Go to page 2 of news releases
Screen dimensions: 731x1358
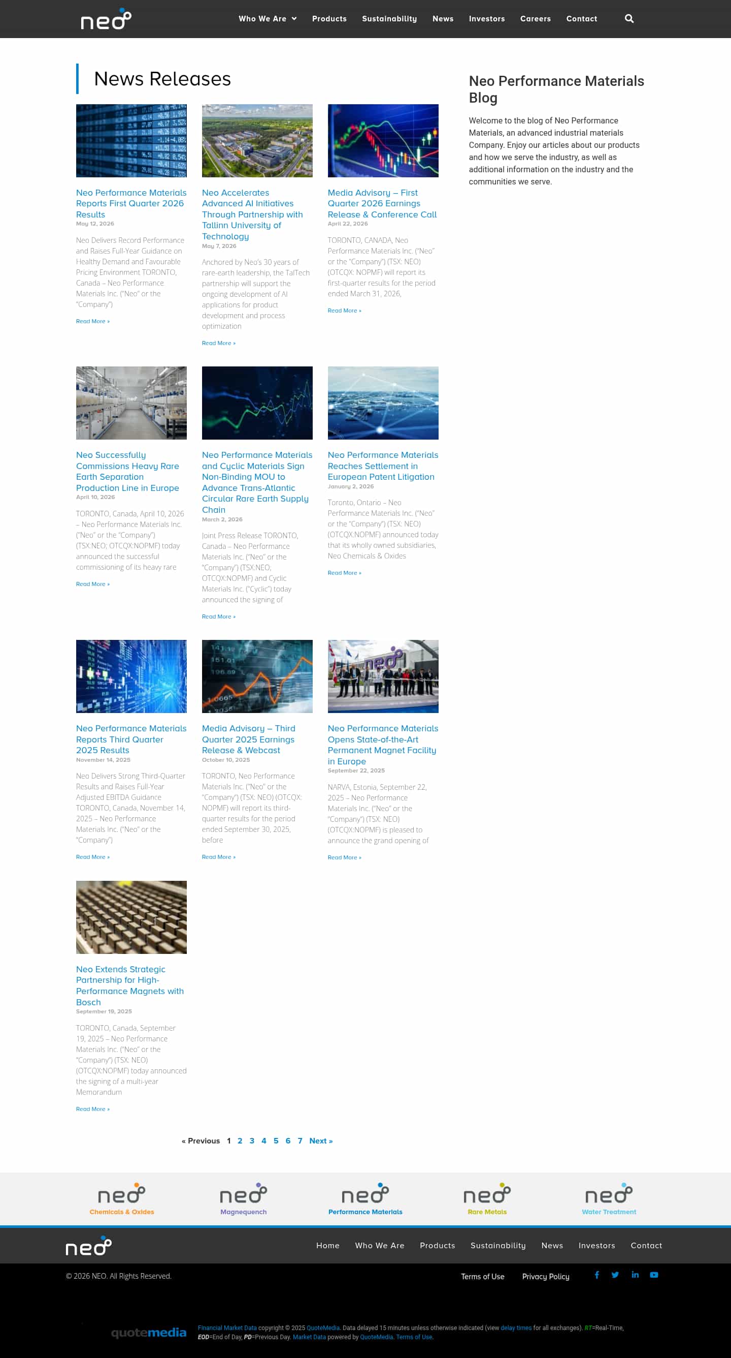(x=240, y=1141)
